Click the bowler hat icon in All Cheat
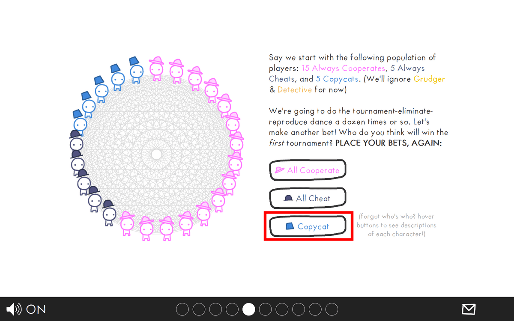Viewport: 514px width, 321px height. tap(289, 198)
